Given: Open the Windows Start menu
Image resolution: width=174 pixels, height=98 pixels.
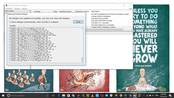Looking at the screenshot, I should 3,96.
